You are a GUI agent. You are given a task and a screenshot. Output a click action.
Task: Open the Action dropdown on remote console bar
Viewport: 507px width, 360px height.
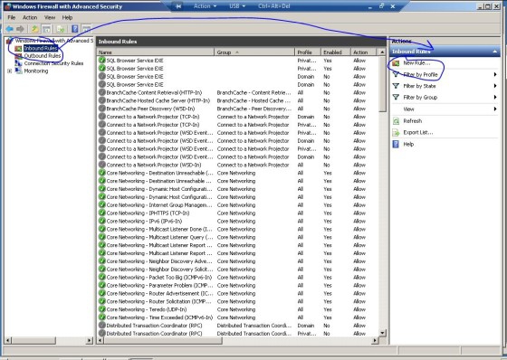click(x=205, y=6)
